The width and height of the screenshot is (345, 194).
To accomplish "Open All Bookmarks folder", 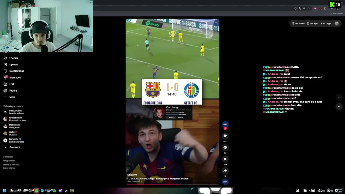I will tap(336, 13).
